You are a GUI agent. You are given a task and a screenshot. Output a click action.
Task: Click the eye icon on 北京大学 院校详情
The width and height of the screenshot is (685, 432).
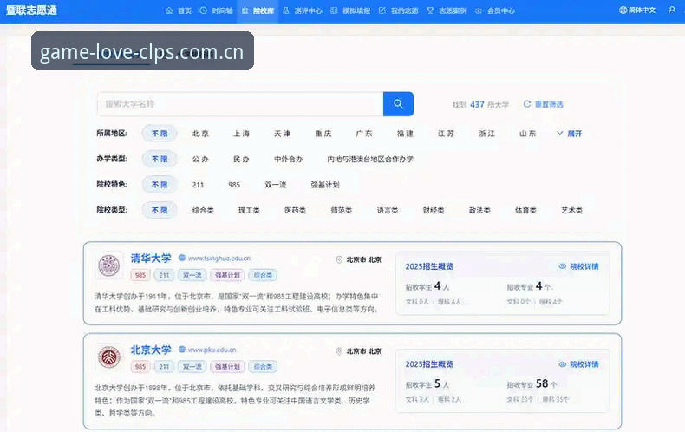(x=563, y=364)
